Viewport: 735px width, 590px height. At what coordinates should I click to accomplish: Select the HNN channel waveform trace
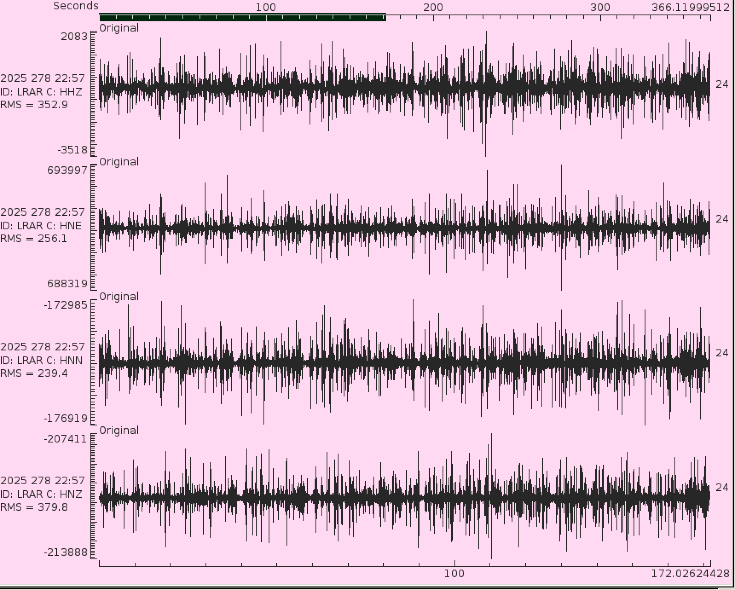pyautogui.click(x=404, y=362)
